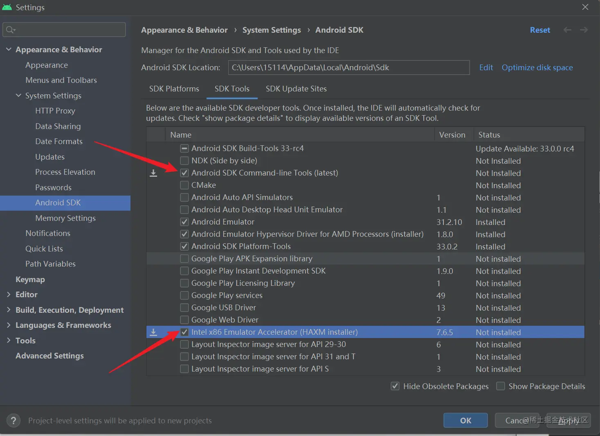Check Android Auto API Simulators
Image resolution: width=600 pixels, height=436 pixels.
pyautogui.click(x=184, y=197)
